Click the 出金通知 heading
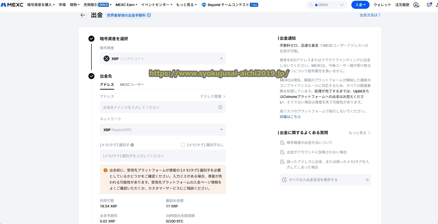This screenshot has height=224, width=438. pyautogui.click(x=288, y=38)
